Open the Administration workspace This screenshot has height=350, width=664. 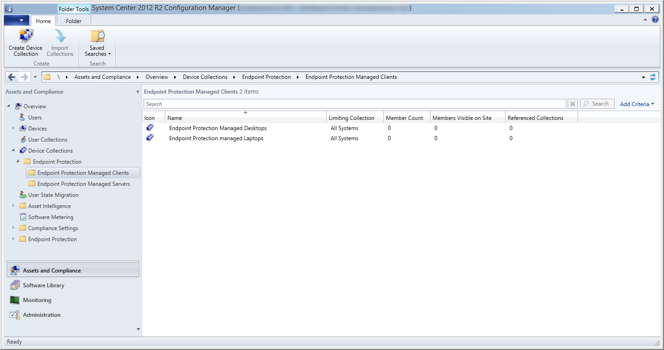point(73,315)
